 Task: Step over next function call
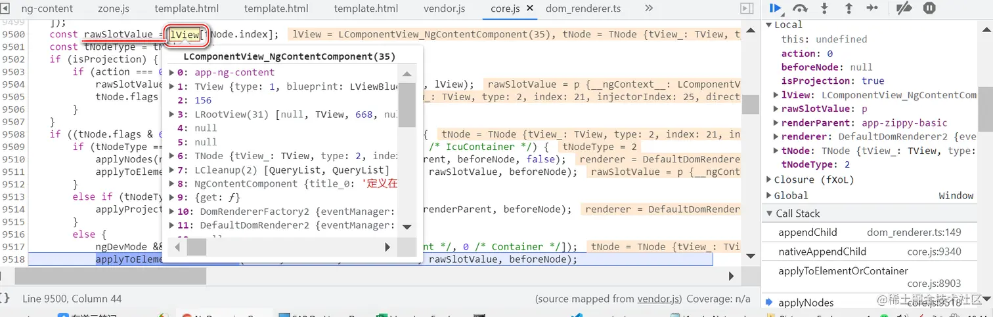[800, 9]
